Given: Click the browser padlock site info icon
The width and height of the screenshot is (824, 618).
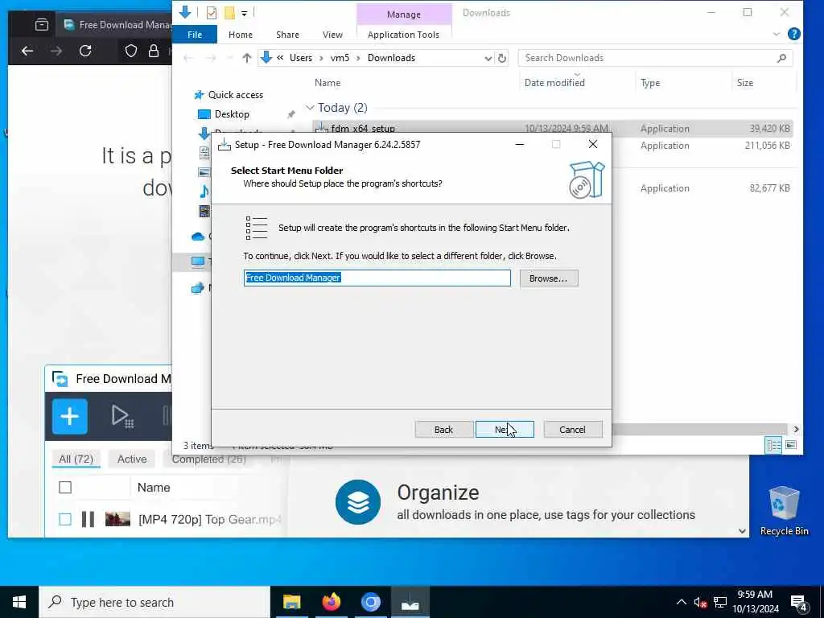Looking at the screenshot, I should [x=154, y=51].
